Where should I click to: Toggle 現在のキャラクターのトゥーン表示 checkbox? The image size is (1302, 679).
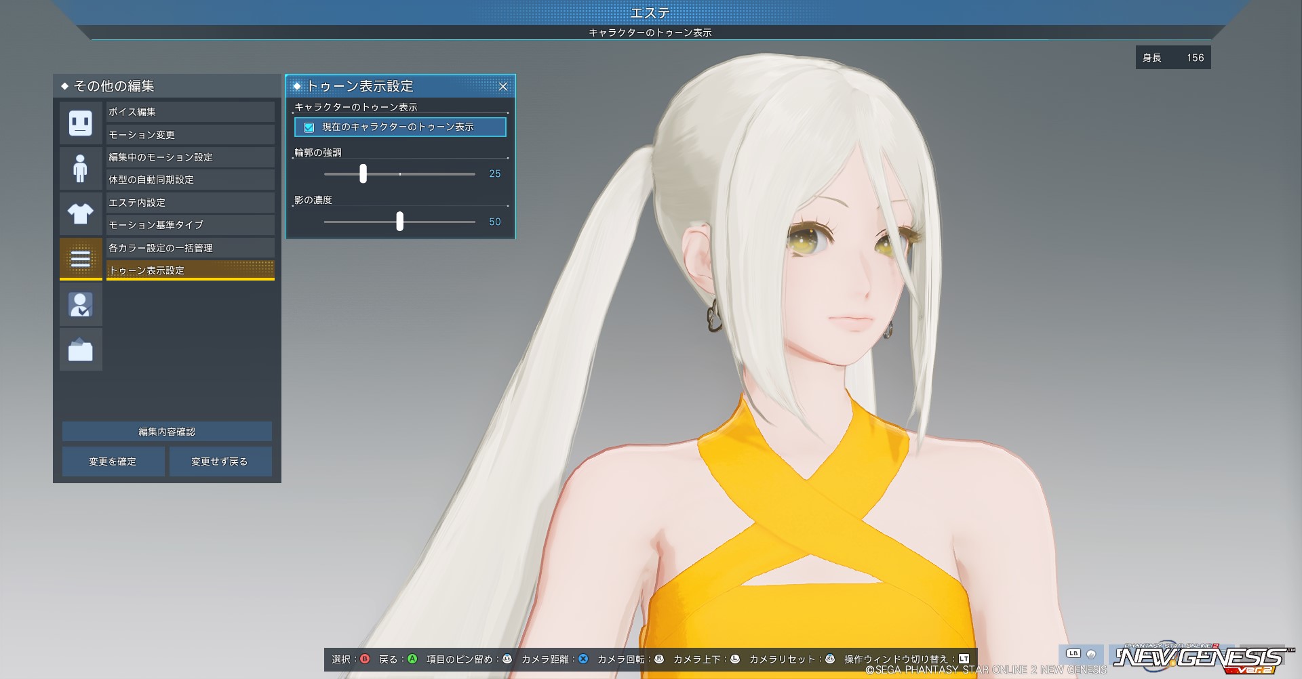pyautogui.click(x=309, y=127)
